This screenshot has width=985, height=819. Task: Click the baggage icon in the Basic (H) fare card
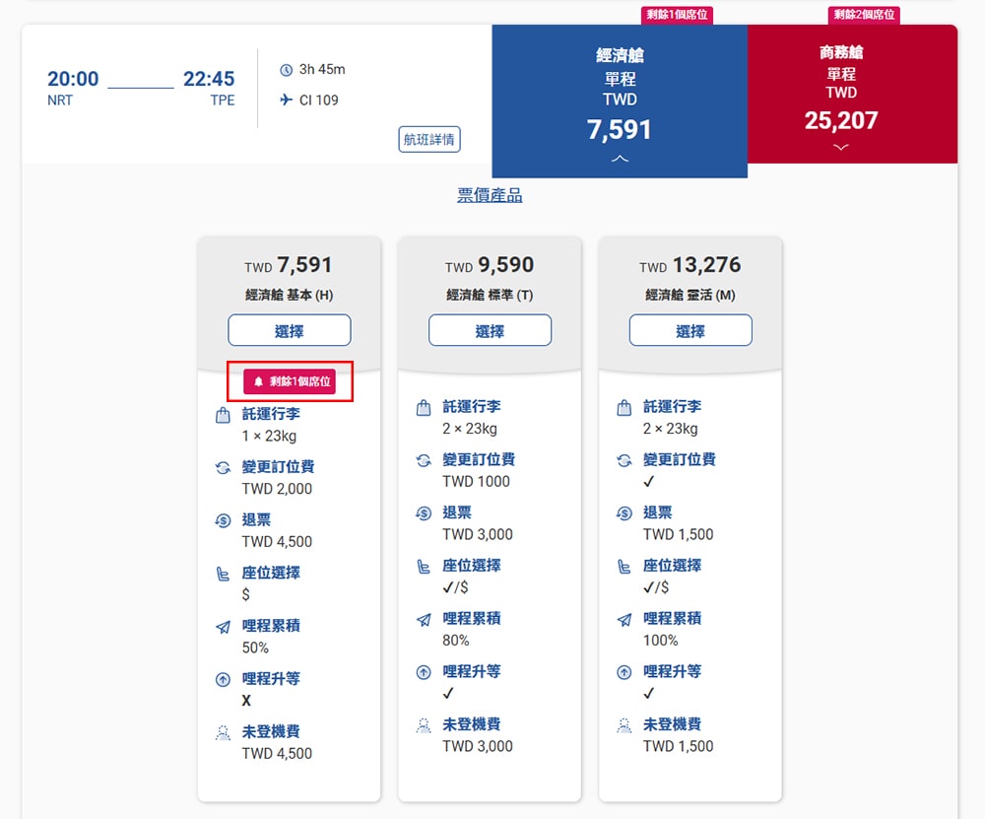[x=223, y=415]
